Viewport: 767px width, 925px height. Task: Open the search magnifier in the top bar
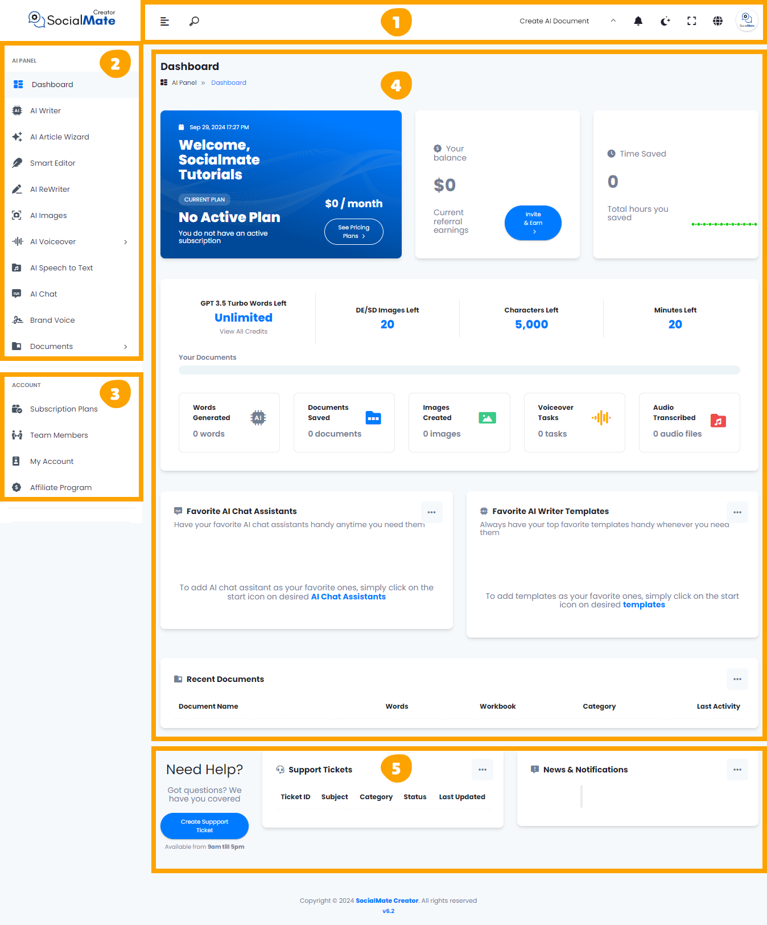(x=194, y=22)
